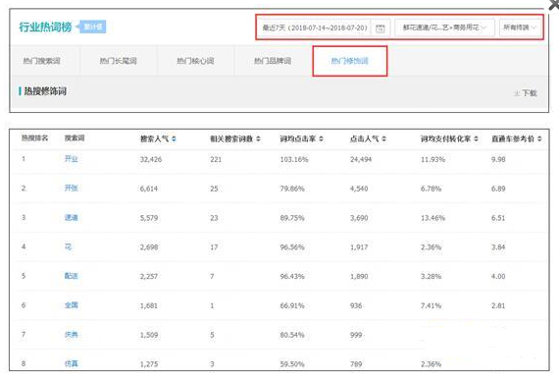This screenshot has width=559, height=379.
Task: Click the search popularity value 1,275
Action: click(149, 364)
